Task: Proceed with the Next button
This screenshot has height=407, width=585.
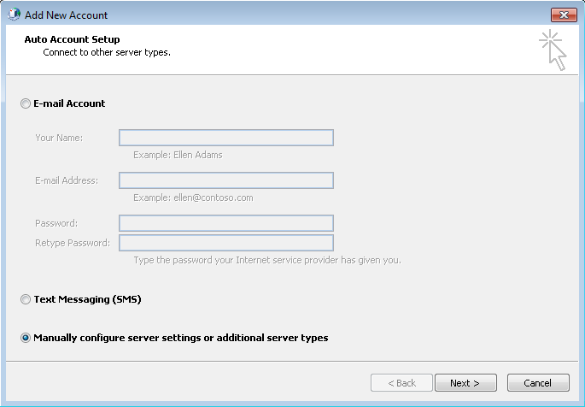Action: tap(465, 383)
